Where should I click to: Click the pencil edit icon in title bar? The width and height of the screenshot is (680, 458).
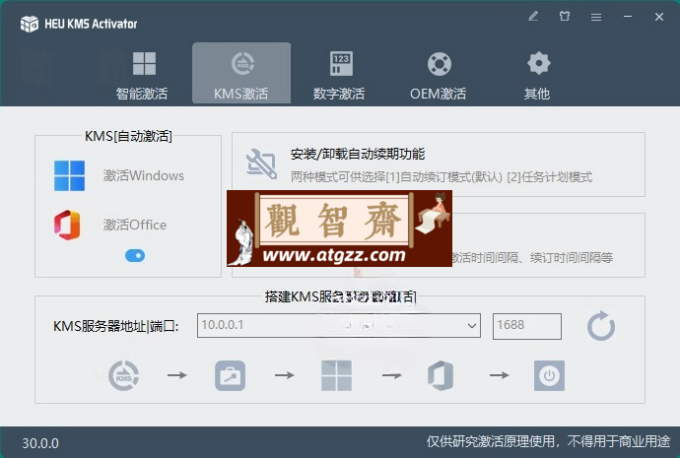tap(533, 17)
